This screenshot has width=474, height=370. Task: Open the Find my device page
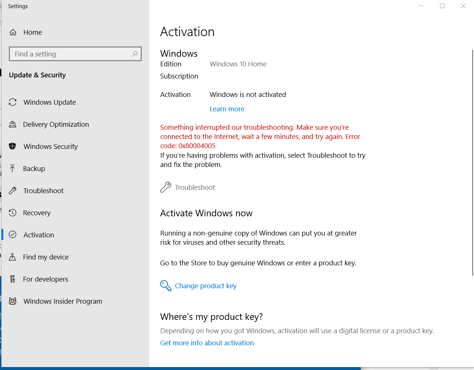coord(46,257)
